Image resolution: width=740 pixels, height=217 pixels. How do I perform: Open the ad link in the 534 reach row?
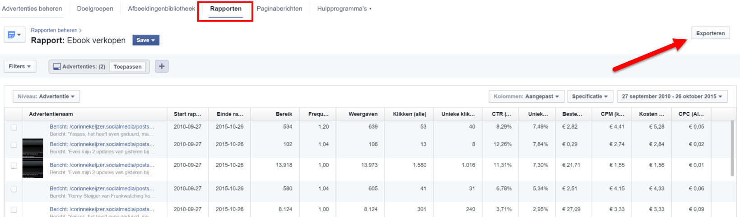(102, 127)
